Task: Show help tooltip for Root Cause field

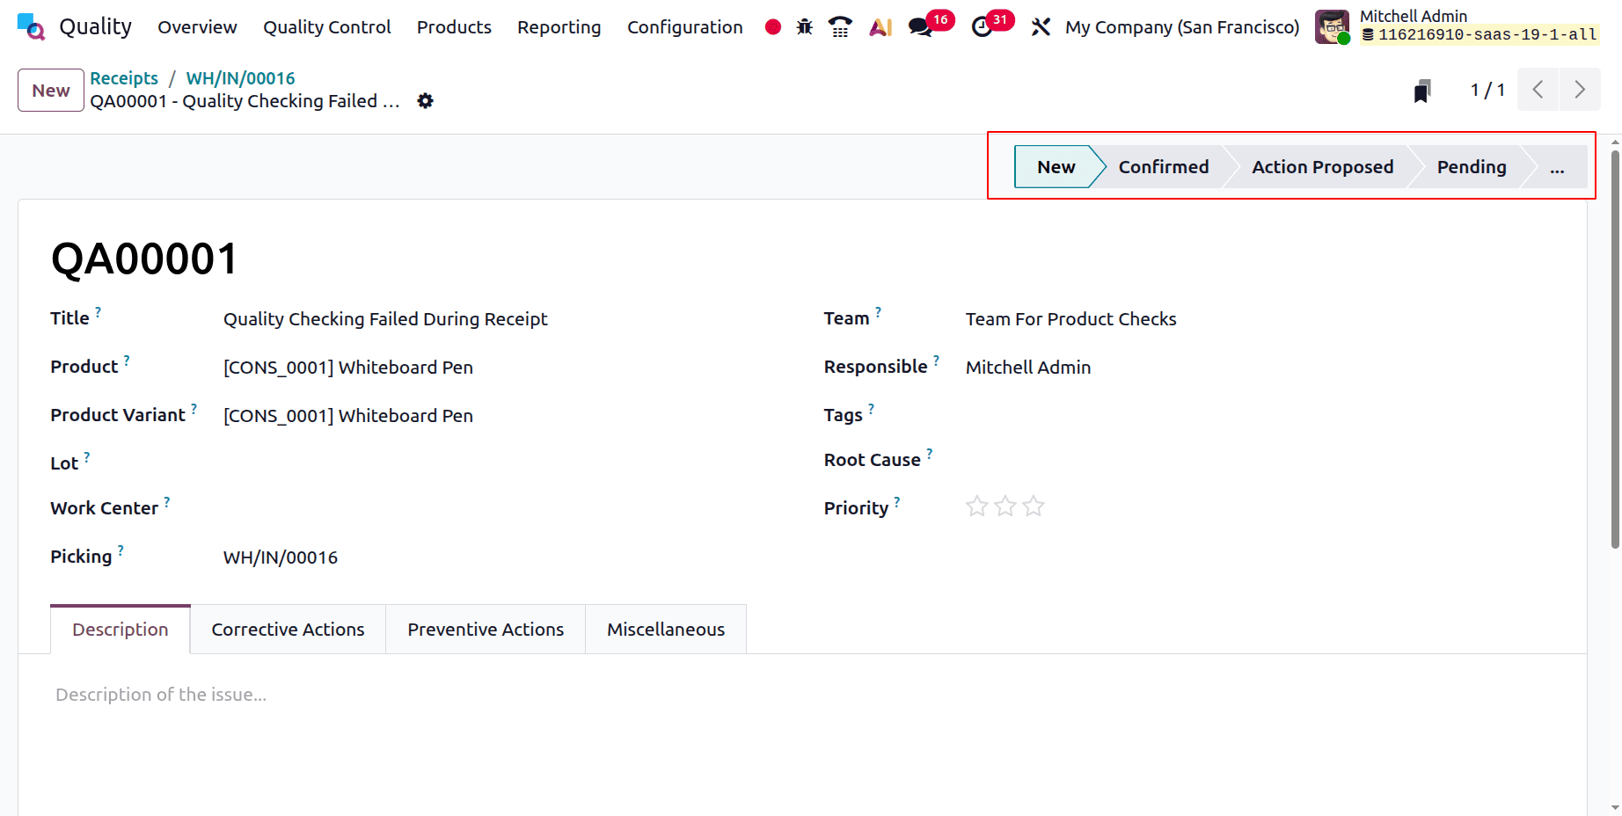Action: 929,453
